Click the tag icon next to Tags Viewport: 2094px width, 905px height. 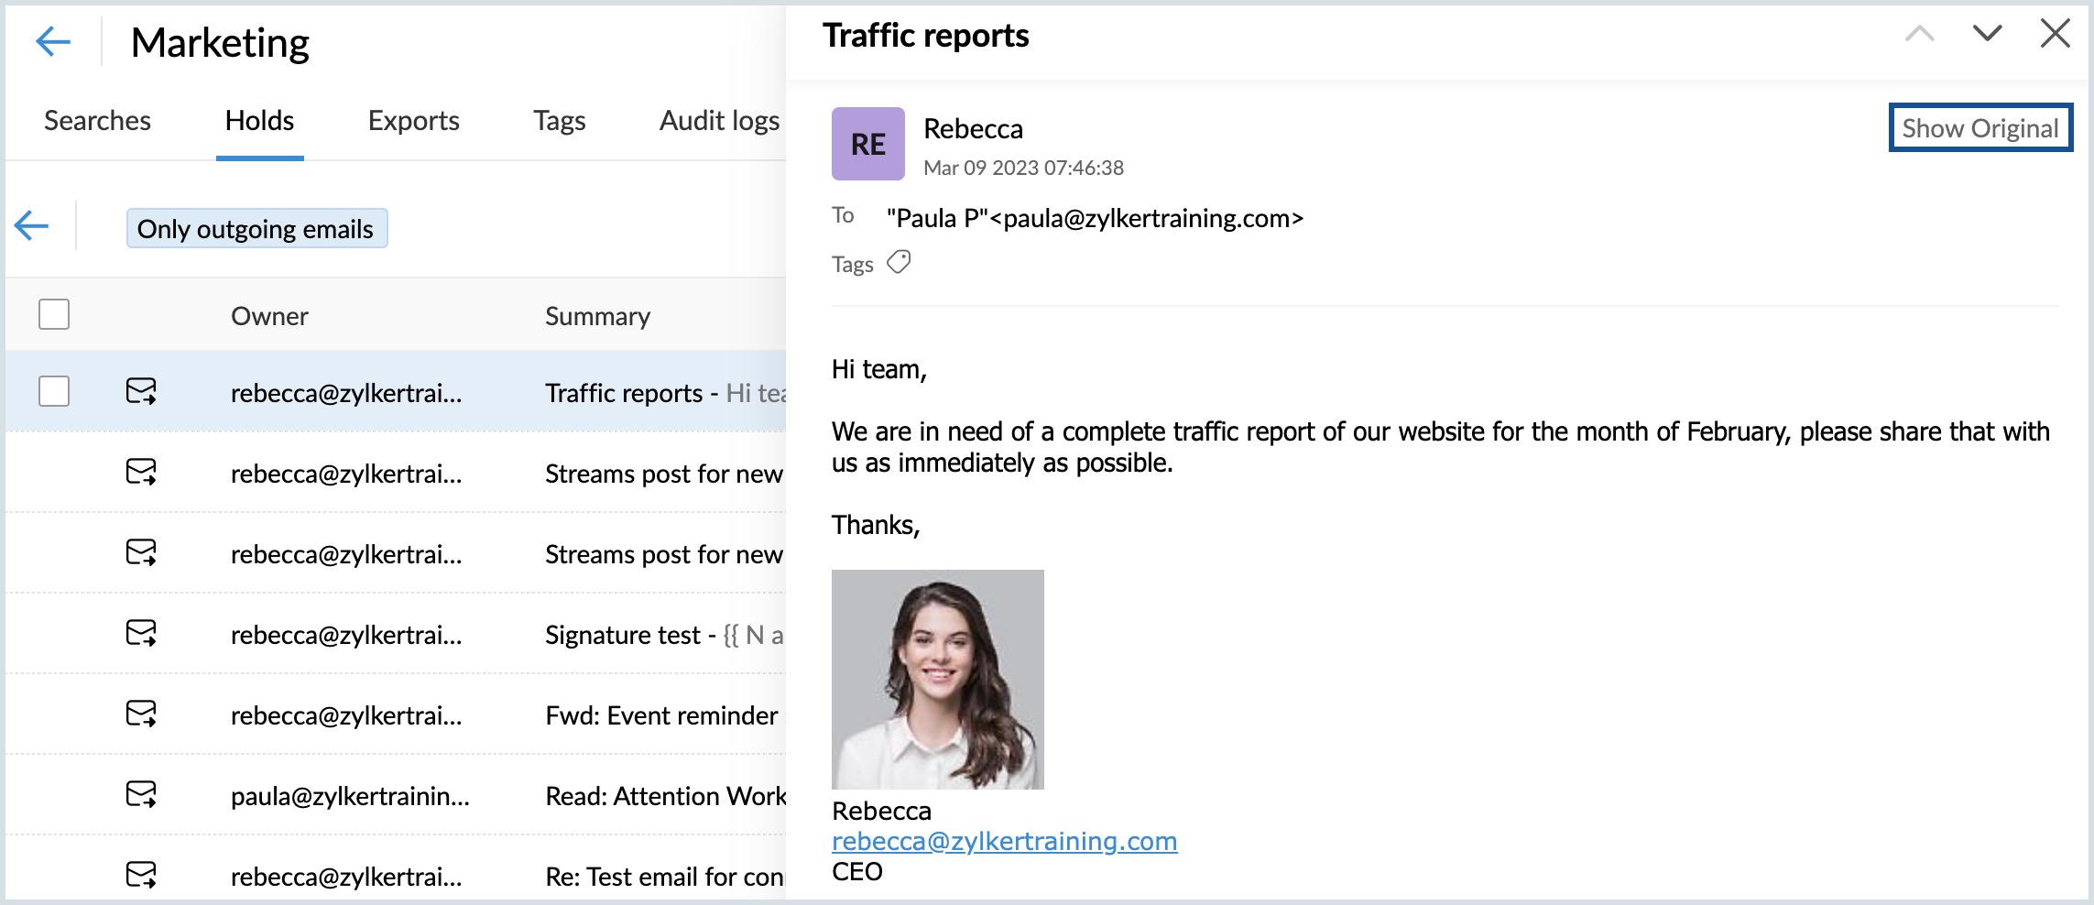(899, 263)
